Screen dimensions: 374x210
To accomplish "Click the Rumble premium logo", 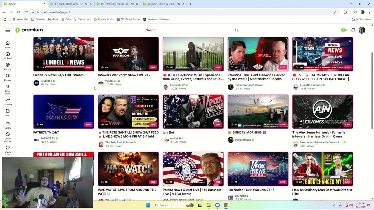I will (x=29, y=30).
